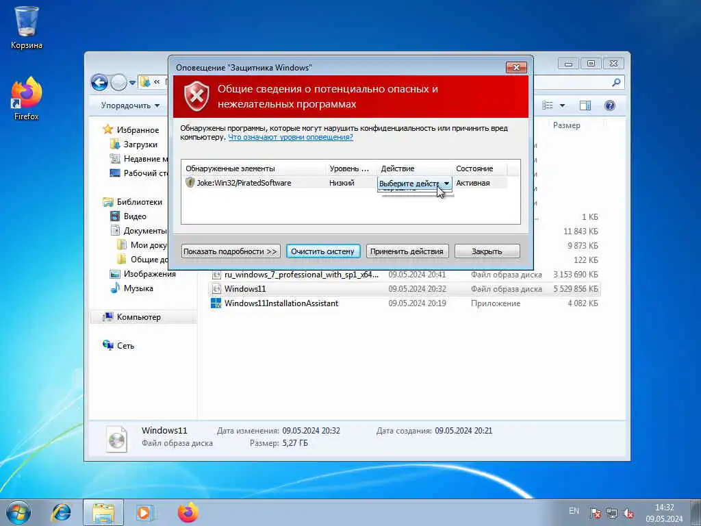This screenshot has width=701, height=526.
Task: Click the Очистить систему button
Action: coord(323,251)
